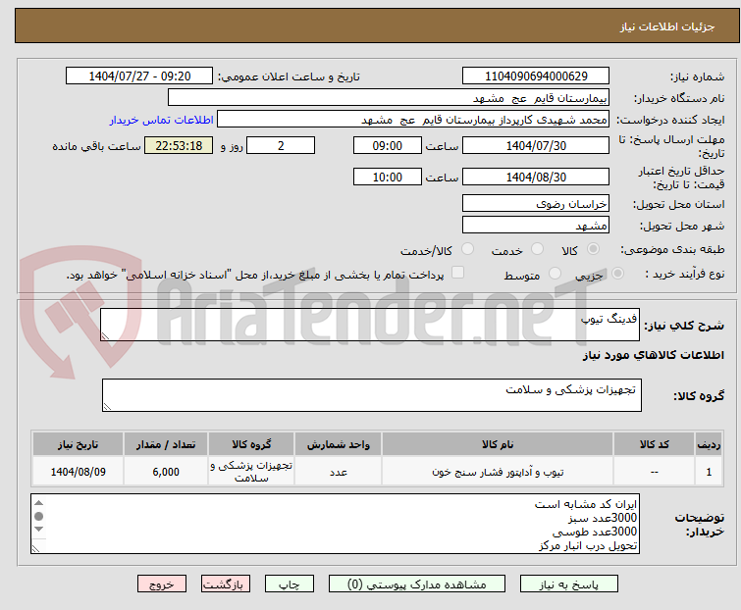Click the اطلاعات کالاهای مورد نیاز heading
Viewport: 741px width, 610px height.
(x=653, y=355)
